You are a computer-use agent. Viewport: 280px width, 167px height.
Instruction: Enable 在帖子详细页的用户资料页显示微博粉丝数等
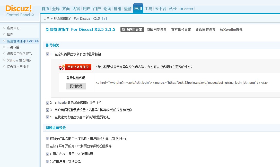(x=47, y=146)
